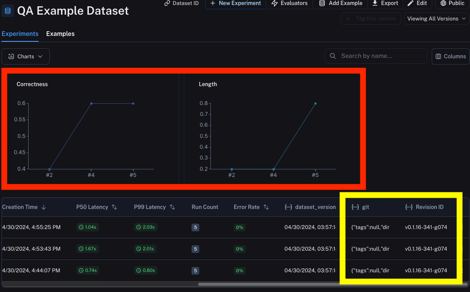Click the #5 data point in Length chart
The height and width of the screenshot is (292, 470).
315,104
